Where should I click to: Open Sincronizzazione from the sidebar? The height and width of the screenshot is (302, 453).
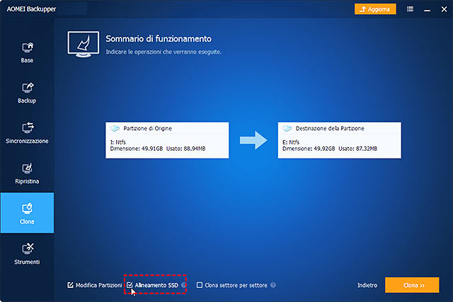[x=27, y=132]
